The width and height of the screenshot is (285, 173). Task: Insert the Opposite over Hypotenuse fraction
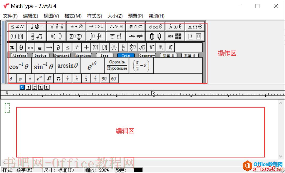click(x=117, y=66)
